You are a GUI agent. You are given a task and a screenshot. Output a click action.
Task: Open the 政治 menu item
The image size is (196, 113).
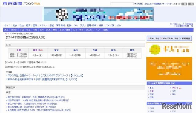pos(21,25)
